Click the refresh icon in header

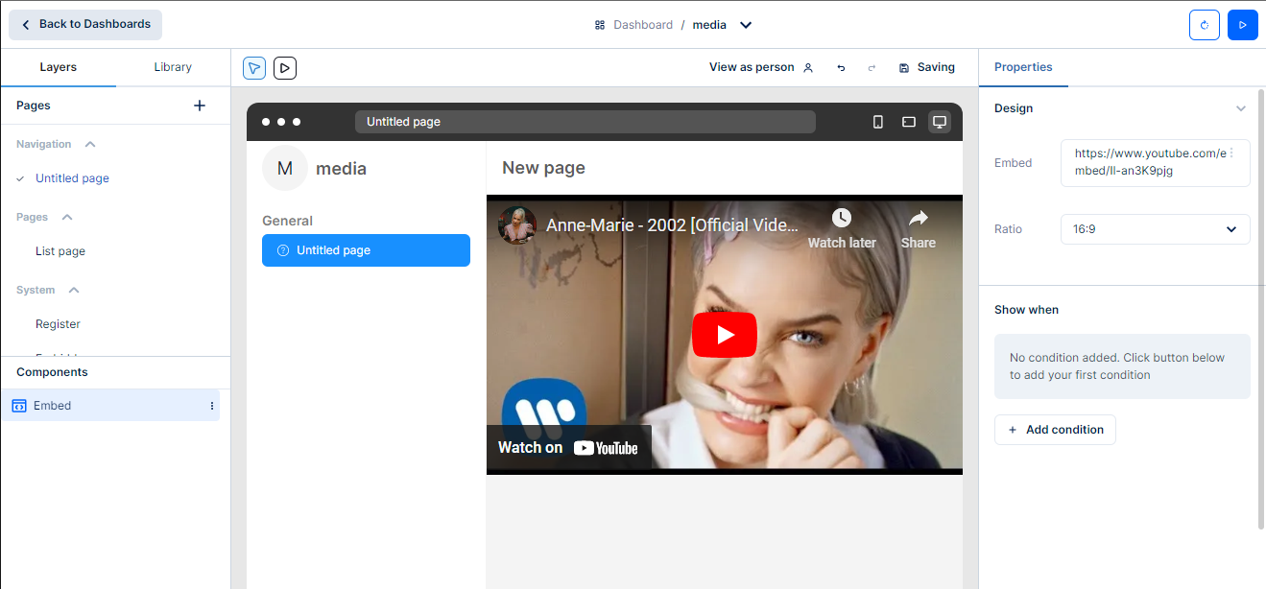click(1204, 25)
